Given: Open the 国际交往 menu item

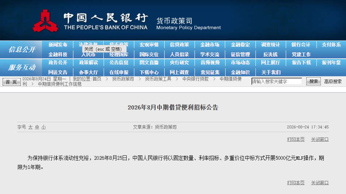Looking at the screenshot, I should point(149,54).
